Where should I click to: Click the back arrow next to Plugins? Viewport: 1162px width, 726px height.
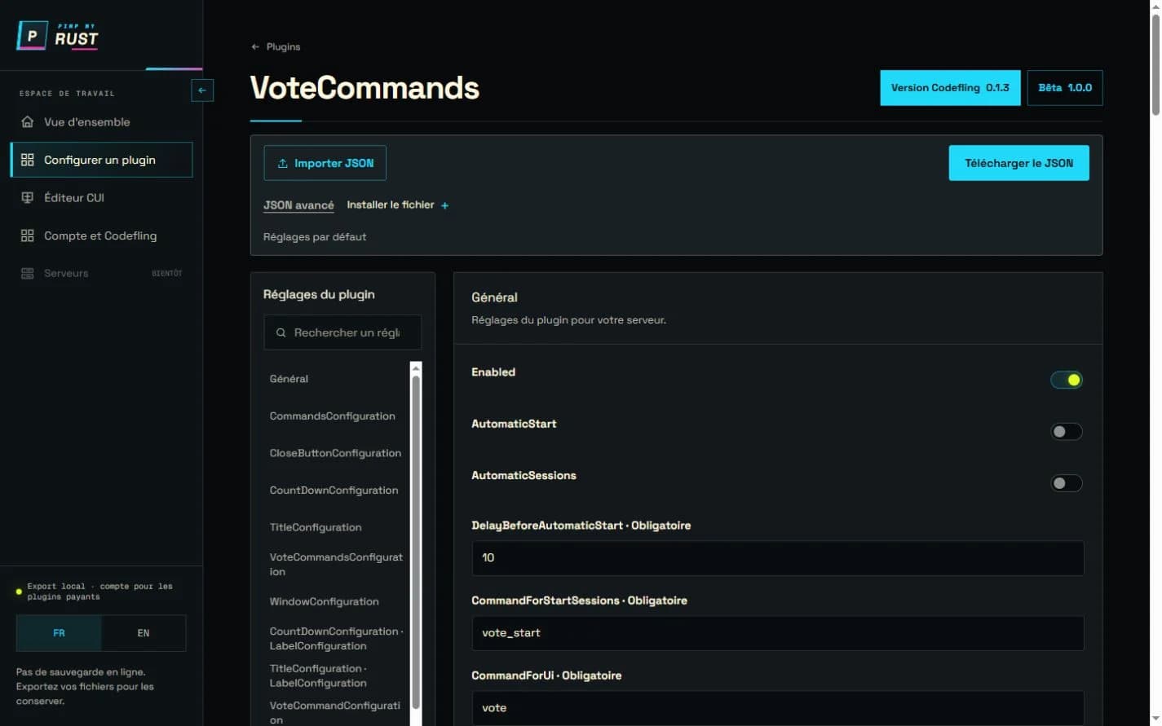click(x=255, y=47)
